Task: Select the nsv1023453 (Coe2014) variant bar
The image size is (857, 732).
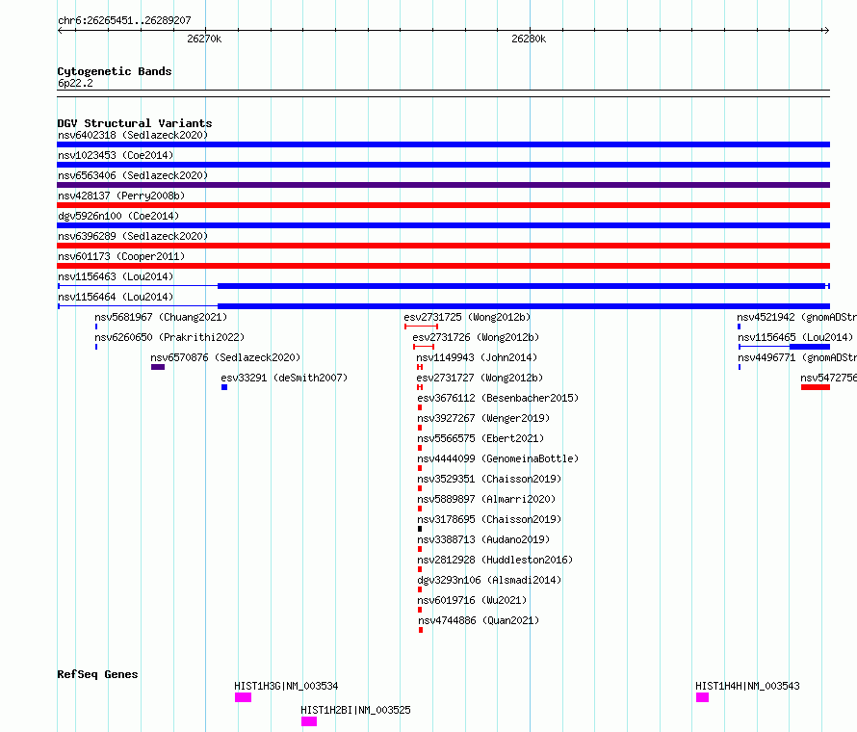Action: pyautogui.click(x=443, y=165)
